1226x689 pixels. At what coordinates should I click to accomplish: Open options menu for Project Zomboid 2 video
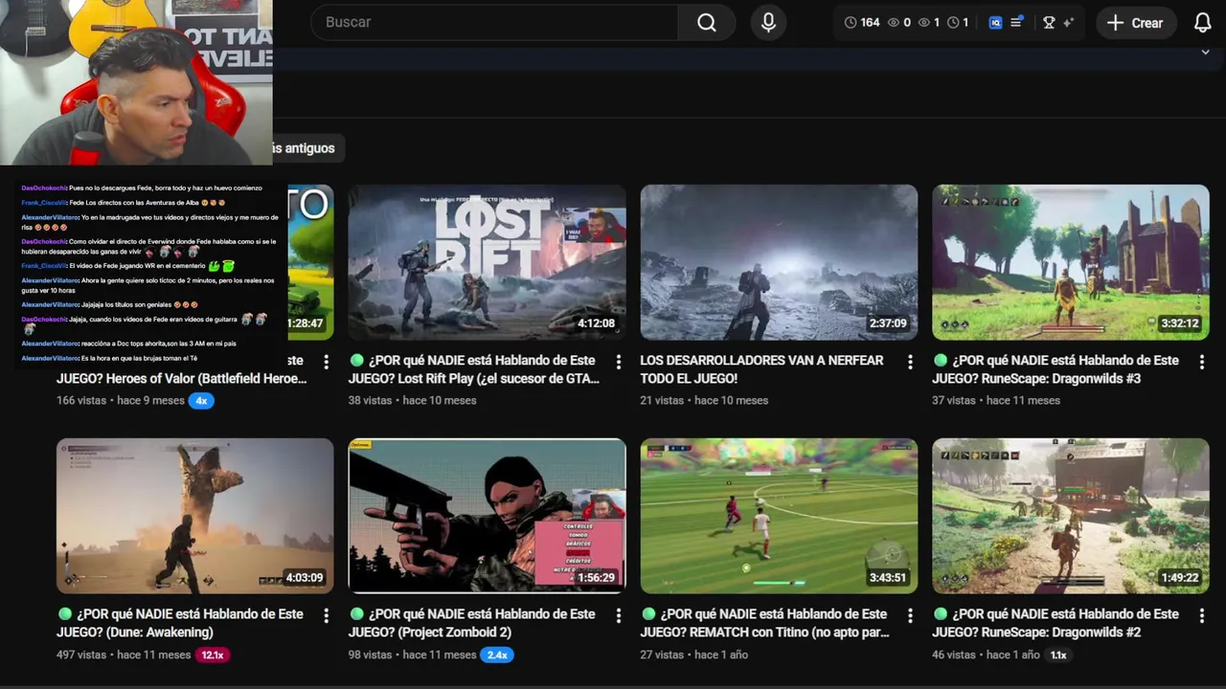(x=619, y=615)
